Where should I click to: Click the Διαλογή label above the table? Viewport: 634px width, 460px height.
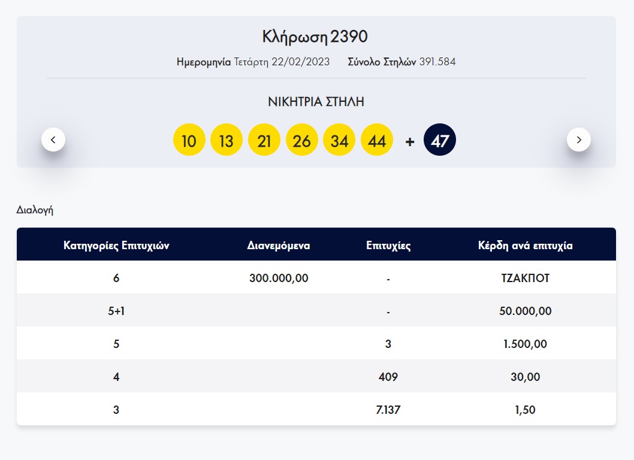tap(35, 210)
